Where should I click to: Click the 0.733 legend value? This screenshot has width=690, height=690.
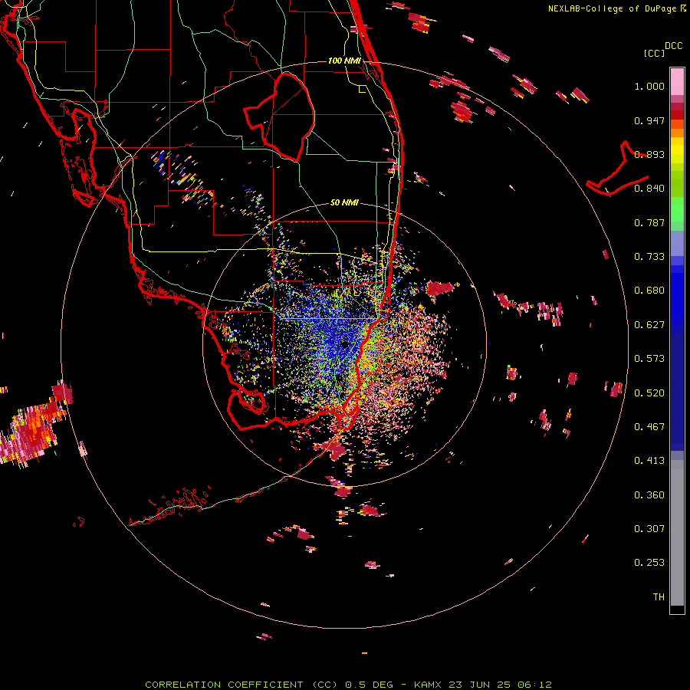(649, 257)
